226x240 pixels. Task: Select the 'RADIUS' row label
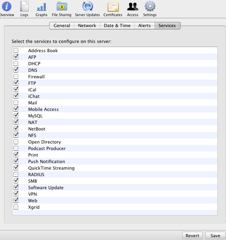click(x=36, y=175)
